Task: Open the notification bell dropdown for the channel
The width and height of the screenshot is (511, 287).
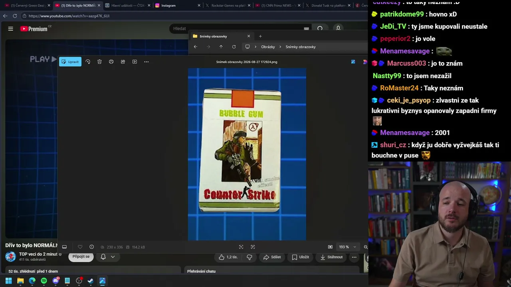Action: pos(108,257)
